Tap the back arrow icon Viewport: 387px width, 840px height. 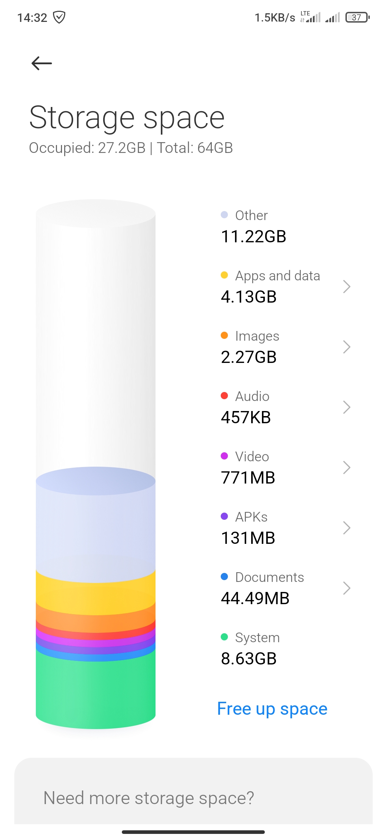(42, 64)
